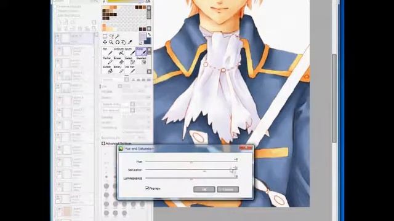This screenshot has width=394, height=221.
Task: Toggle the Advanced Settings checkbox
Action: (103, 143)
